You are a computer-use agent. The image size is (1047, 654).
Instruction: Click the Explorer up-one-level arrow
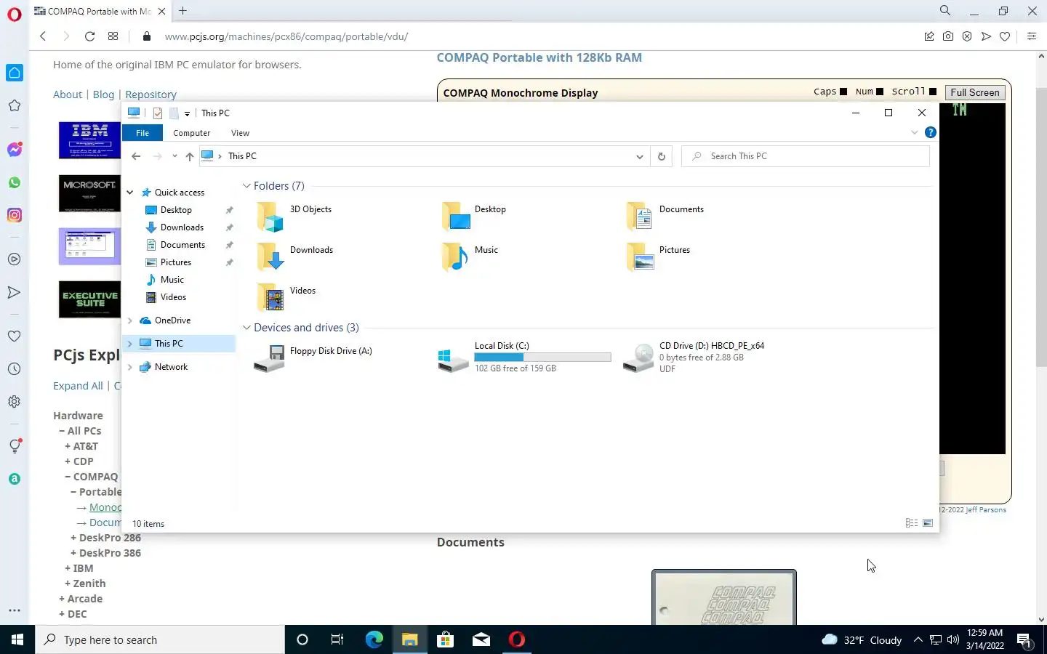click(x=189, y=156)
